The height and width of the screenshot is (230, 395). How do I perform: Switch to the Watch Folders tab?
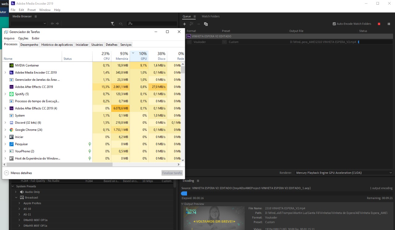click(210, 16)
